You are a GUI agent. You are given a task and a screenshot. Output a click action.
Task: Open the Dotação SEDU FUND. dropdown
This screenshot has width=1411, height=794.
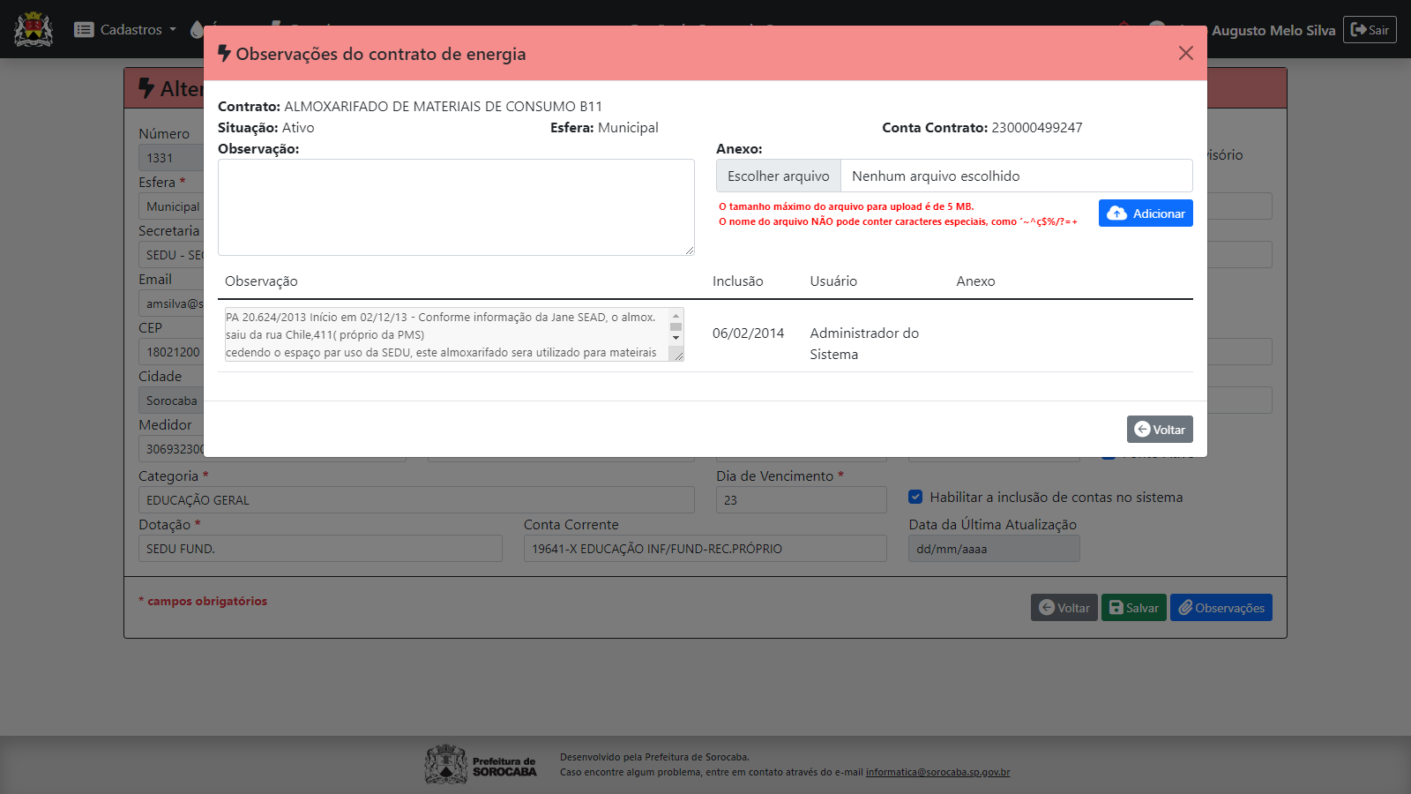[320, 549]
